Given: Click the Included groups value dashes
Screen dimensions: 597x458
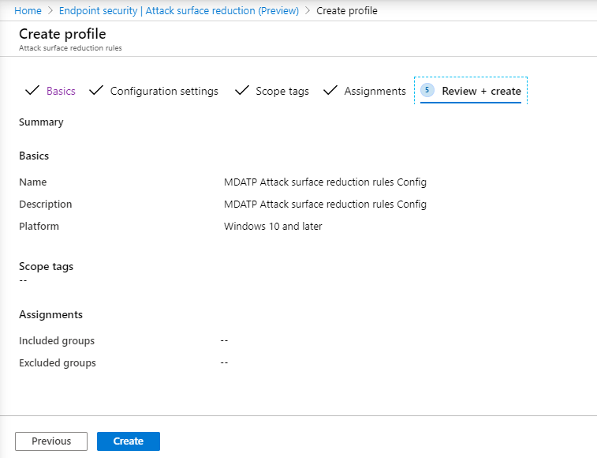Looking at the screenshot, I should point(224,340).
